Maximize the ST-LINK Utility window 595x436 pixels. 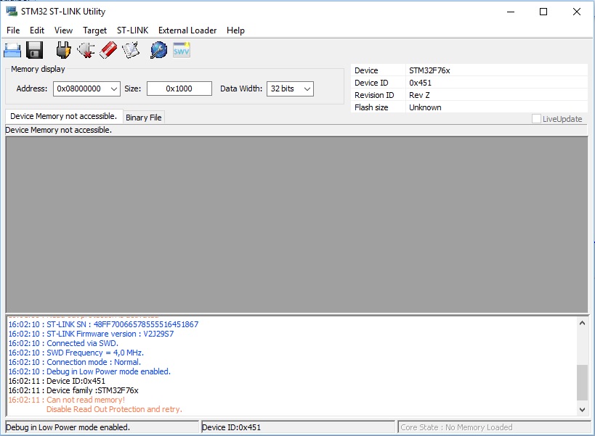[x=543, y=12]
